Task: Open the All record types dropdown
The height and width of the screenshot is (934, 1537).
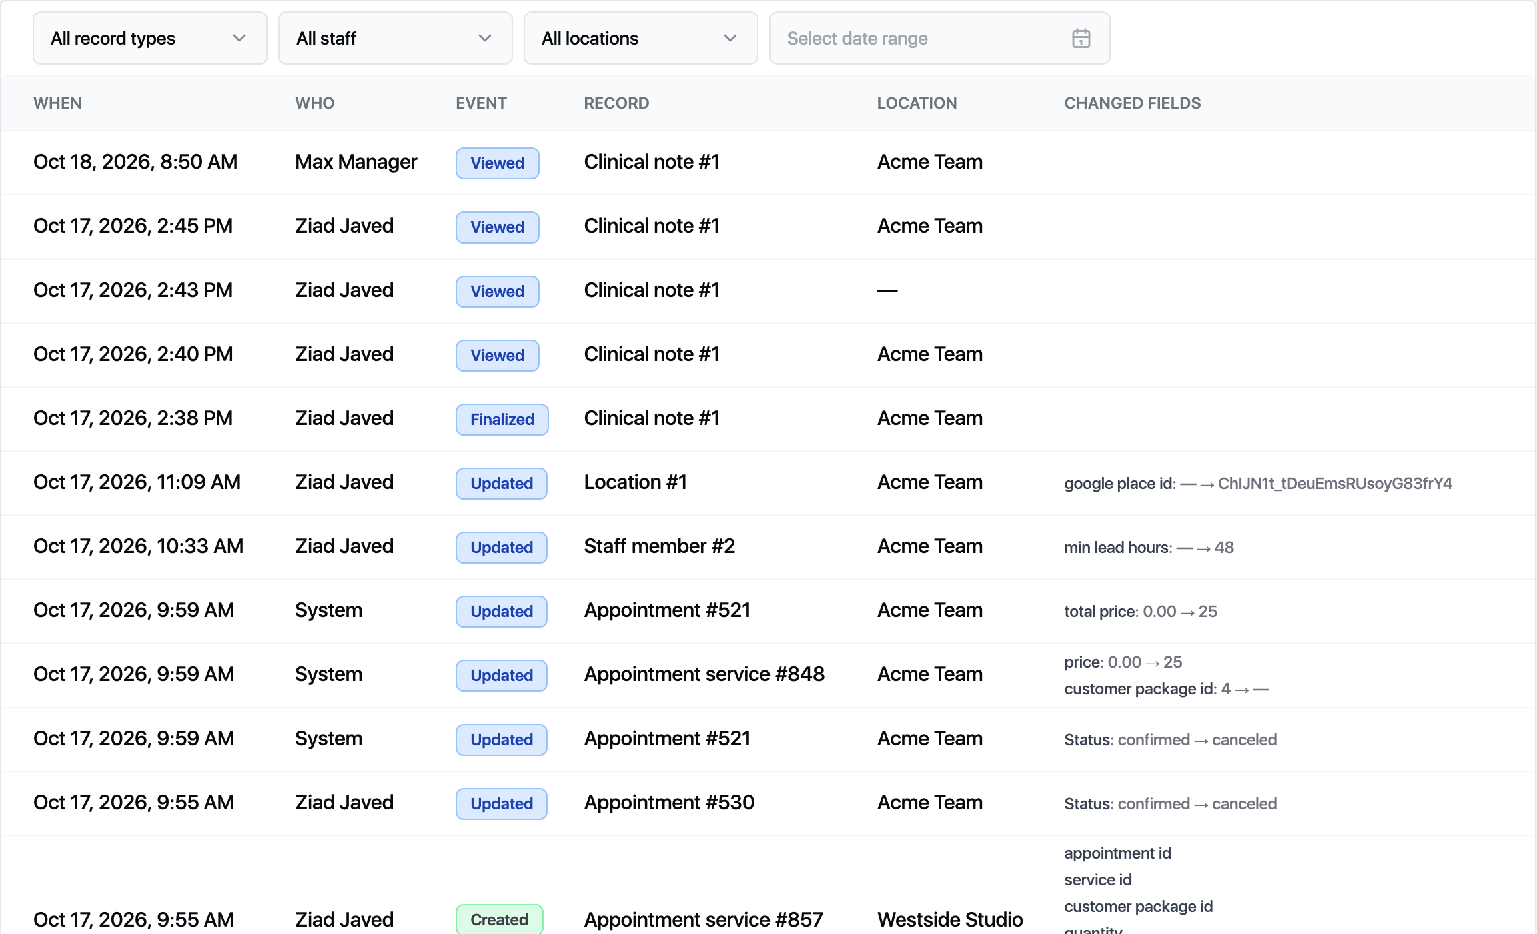Action: coord(150,38)
